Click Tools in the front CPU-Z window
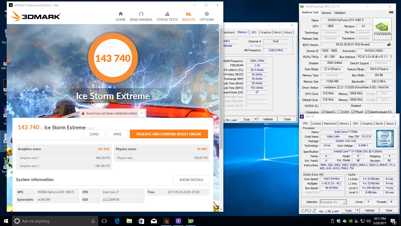 pos(348,210)
